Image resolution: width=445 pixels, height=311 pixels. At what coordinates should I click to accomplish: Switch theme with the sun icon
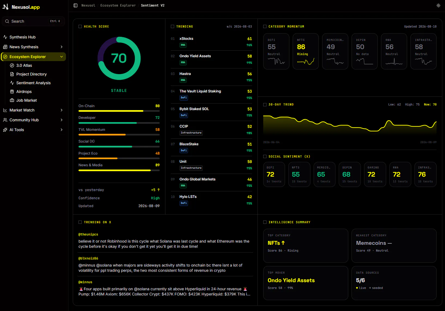(438, 5)
